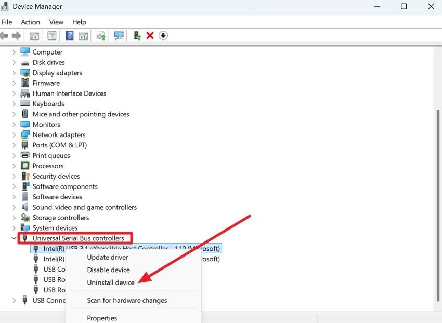Viewport: 442px width, 323px height.
Task: Expand the Computer node chevron
Action: 14,52
